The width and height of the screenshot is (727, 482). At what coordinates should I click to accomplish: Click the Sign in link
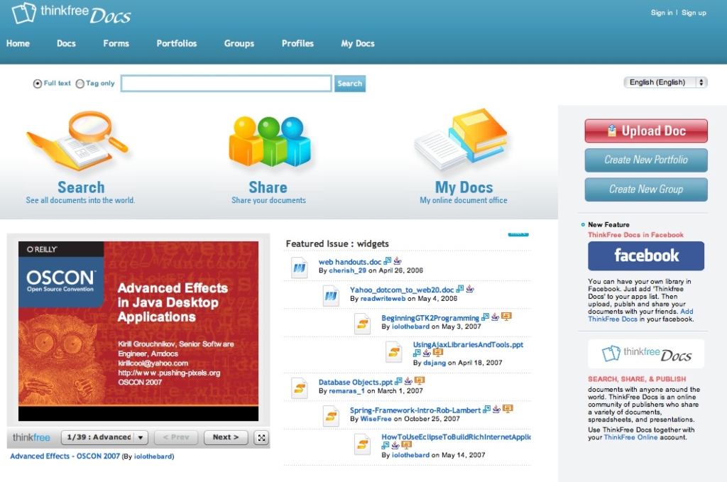tap(662, 13)
